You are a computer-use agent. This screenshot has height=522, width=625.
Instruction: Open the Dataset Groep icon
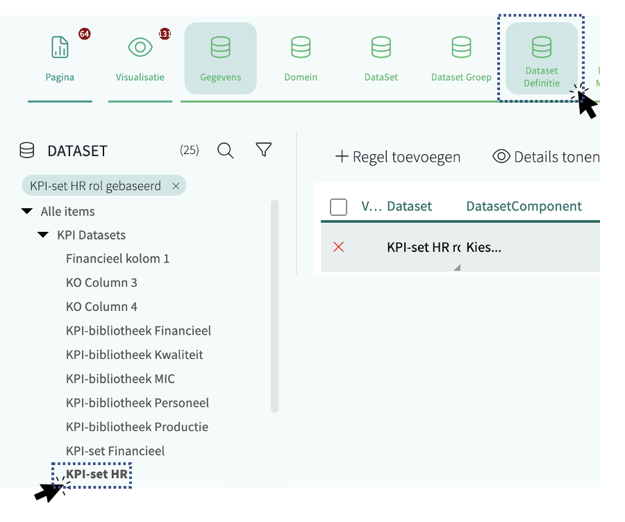(x=461, y=48)
